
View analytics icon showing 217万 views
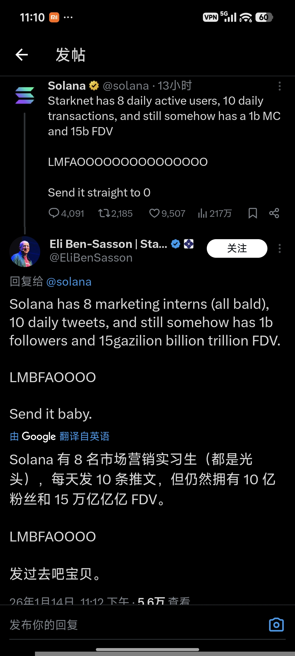(x=203, y=213)
